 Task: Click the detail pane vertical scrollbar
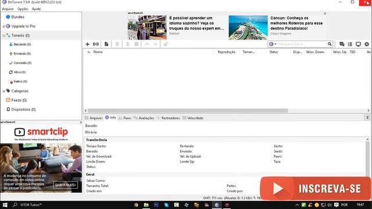pyautogui.click(x=367, y=158)
